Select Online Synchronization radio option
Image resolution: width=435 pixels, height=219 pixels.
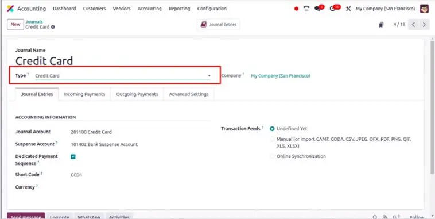(272, 156)
